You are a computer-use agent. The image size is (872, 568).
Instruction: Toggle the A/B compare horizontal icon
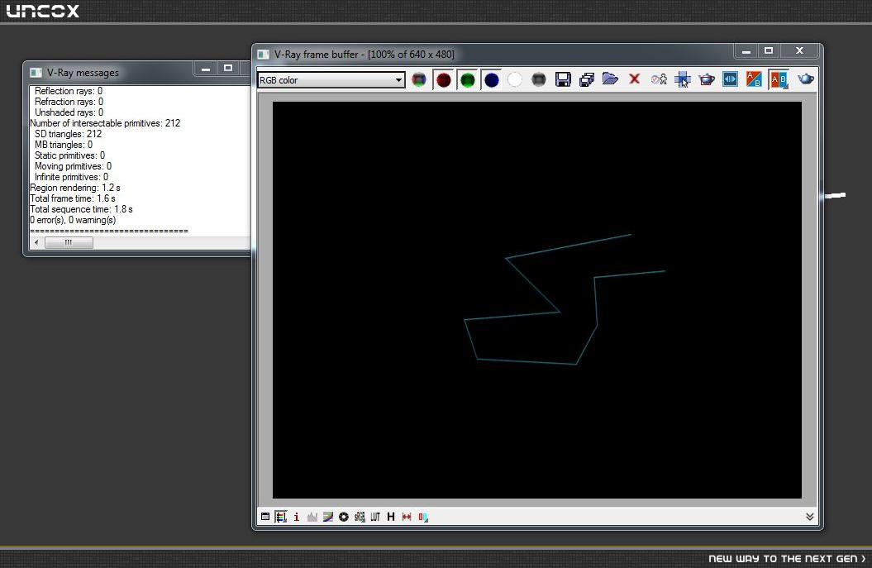point(779,80)
